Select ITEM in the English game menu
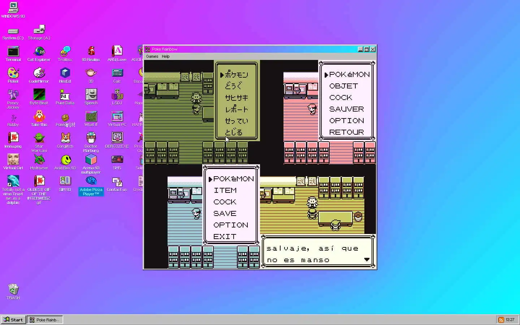 pos(225,190)
